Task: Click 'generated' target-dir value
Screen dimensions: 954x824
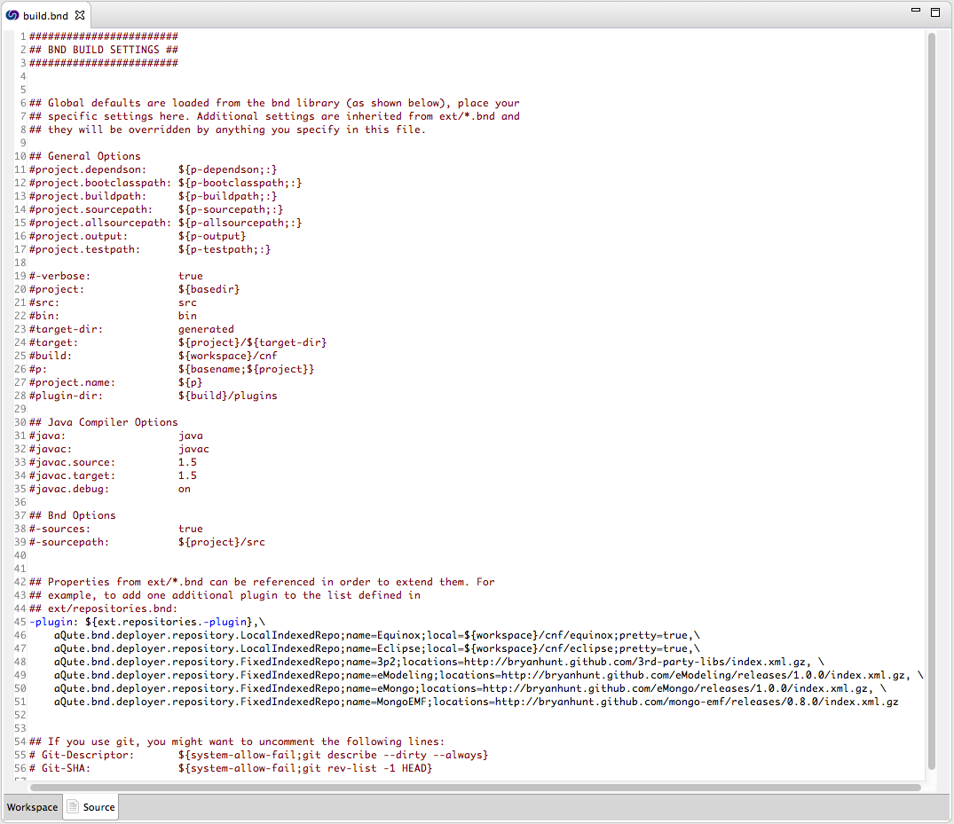Action: 206,329
